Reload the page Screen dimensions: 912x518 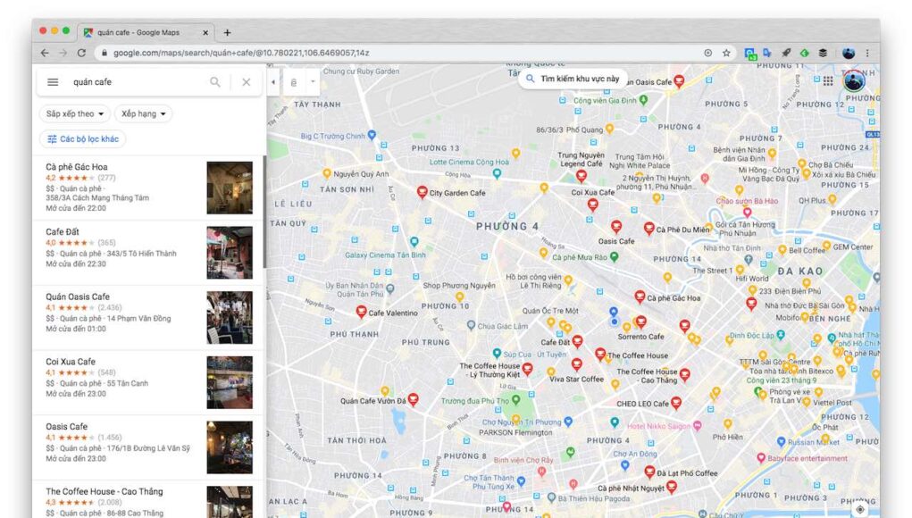click(x=81, y=53)
